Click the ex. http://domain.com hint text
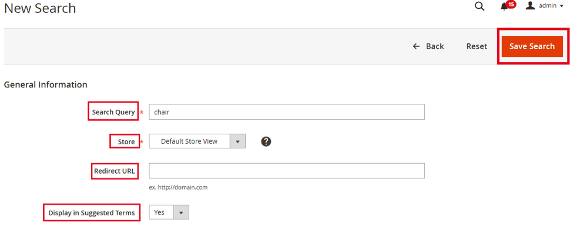 click(178, 188)
